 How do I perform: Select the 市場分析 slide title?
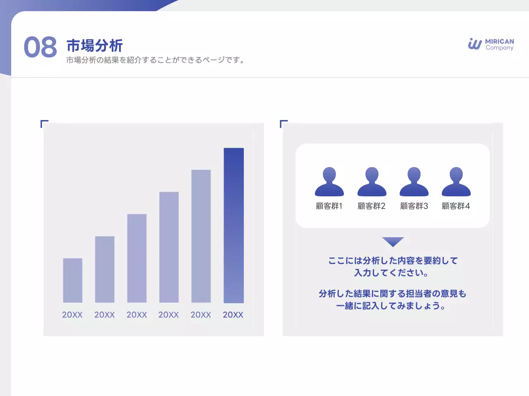tap(95, 45)
